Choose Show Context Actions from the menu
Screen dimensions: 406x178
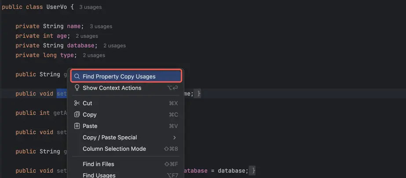pos(112,88)
